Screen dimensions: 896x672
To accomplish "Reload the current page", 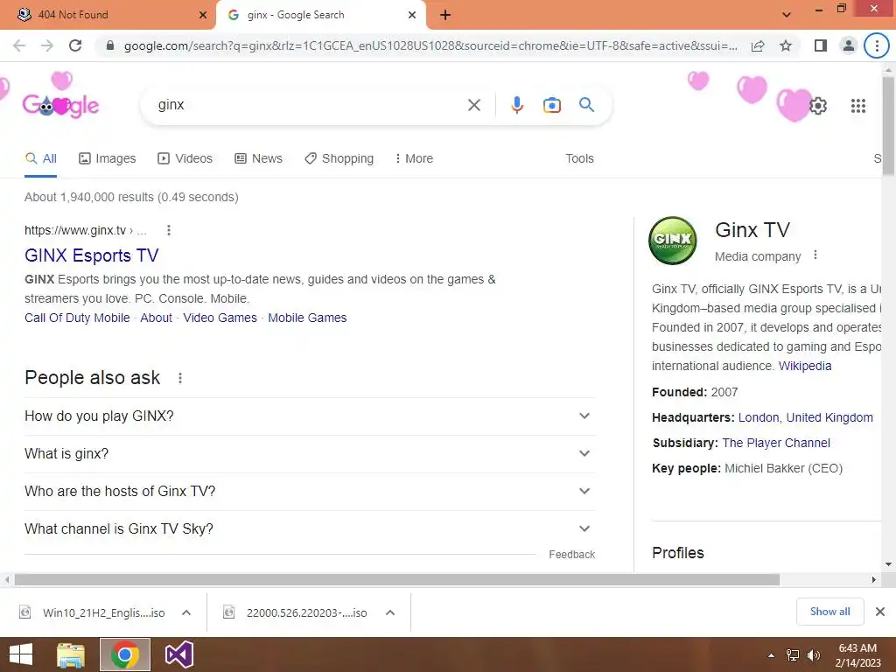I will 75,45.
